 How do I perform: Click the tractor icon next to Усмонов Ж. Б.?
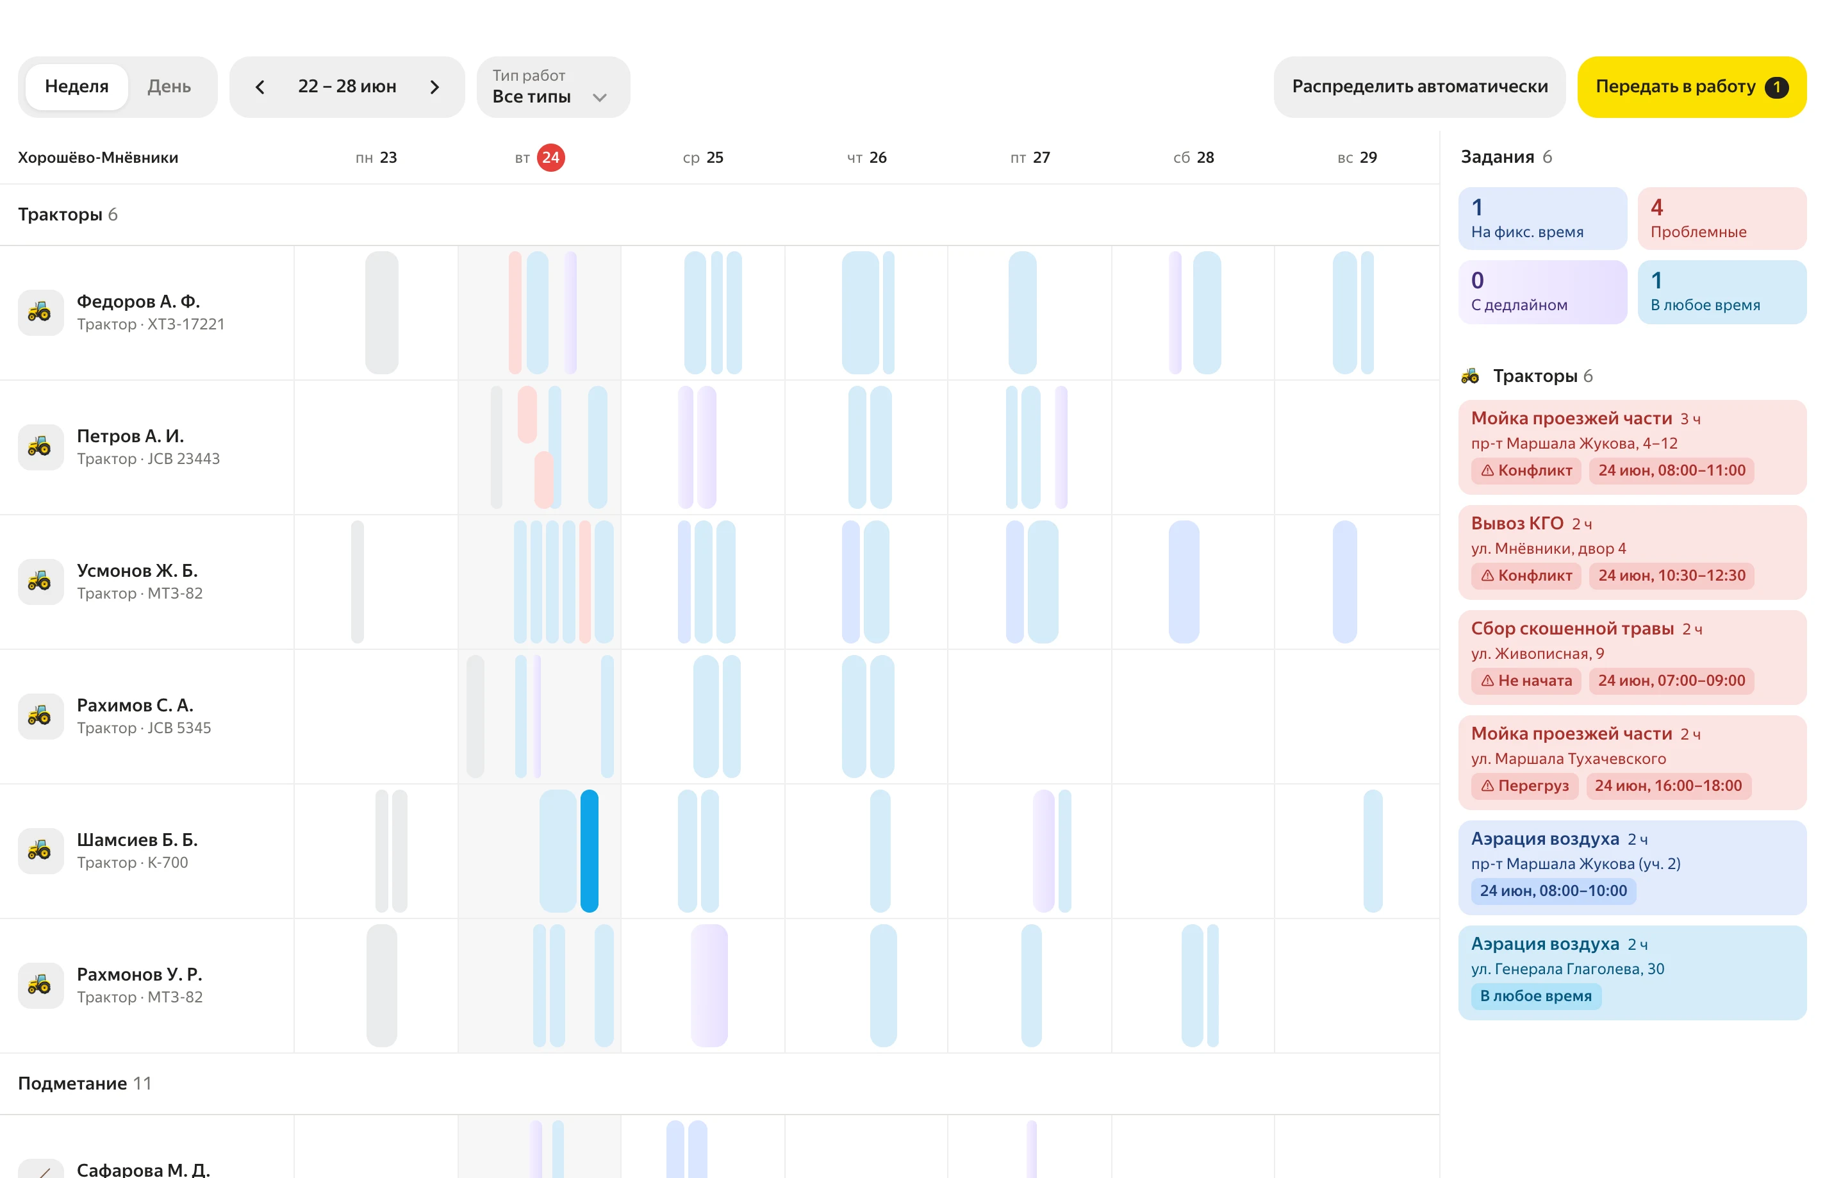[40, 581]
